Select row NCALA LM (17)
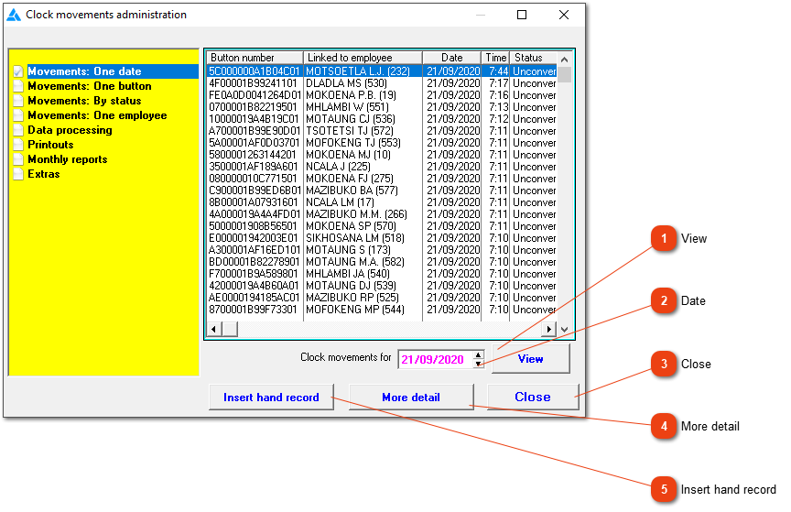Viewport: 791px width, 512px height. coord(382,202)
